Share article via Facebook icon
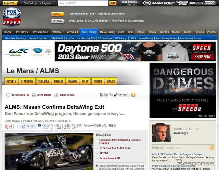The height and width of the screenshot is (170, 219). tap(102, 95)
